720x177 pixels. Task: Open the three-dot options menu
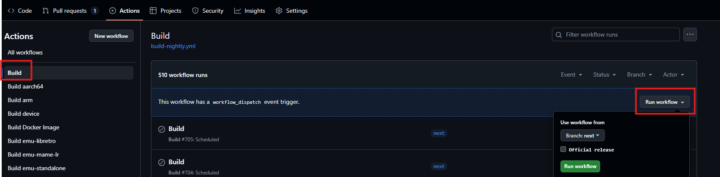(690, 34)
